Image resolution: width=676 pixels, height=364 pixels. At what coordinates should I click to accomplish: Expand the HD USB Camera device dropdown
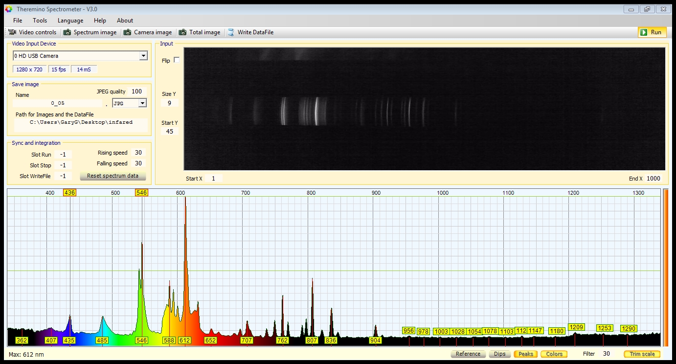click(x=143, y=56)
